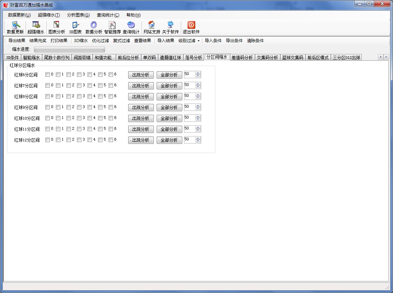Increase the 红球6分区间 spinner value
Viewport: 393px width, 293px height.
point(198,73)
